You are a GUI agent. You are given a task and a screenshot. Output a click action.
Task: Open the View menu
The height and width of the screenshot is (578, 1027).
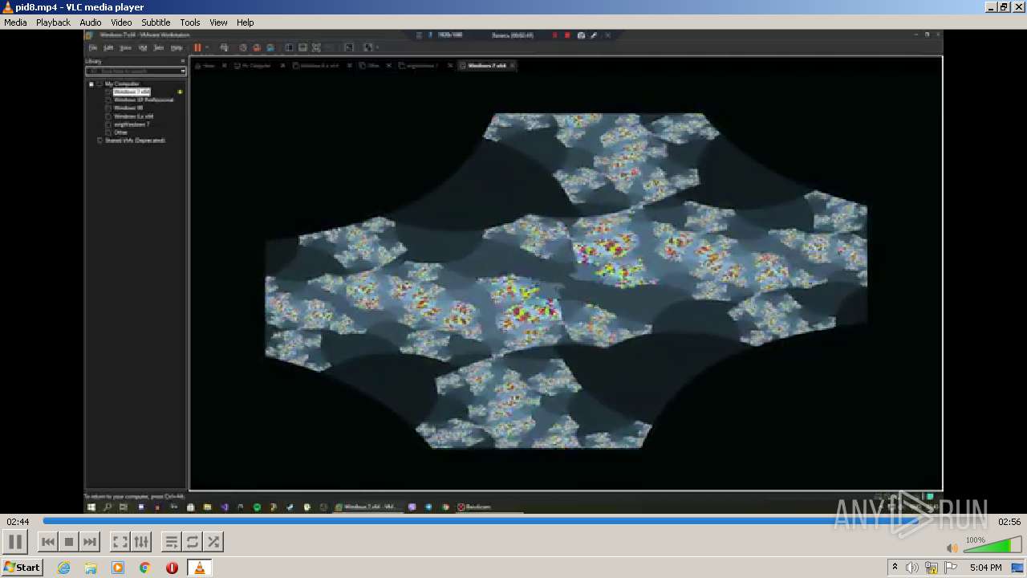coord(218,22)
